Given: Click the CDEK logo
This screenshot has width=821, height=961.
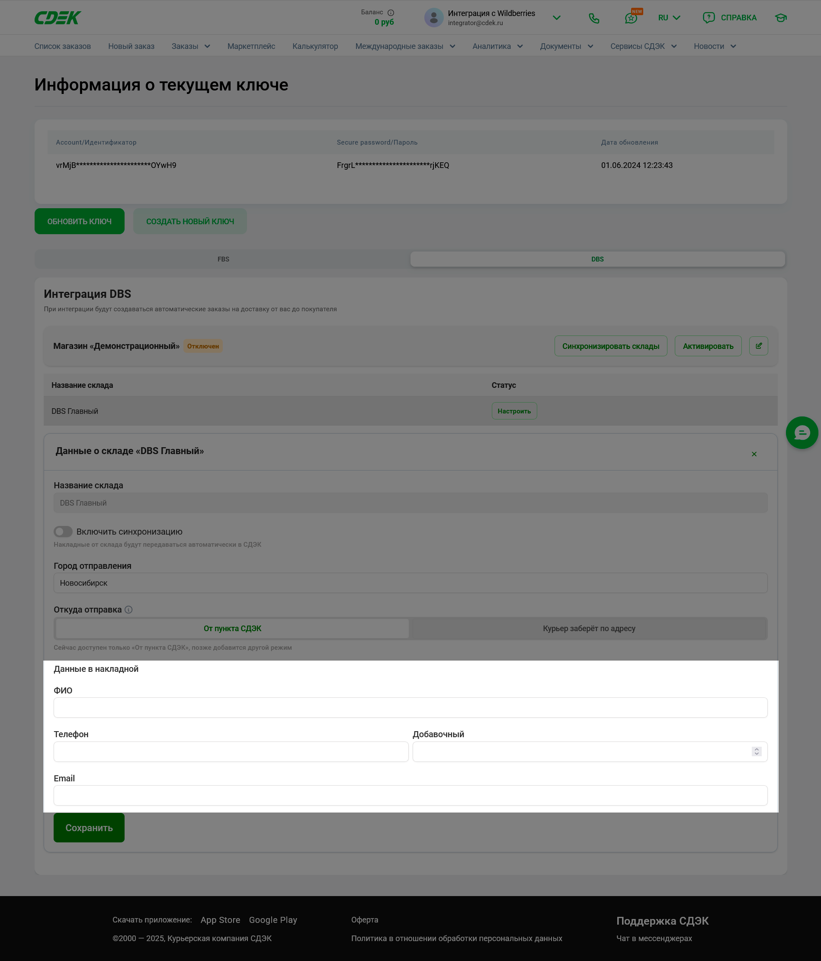Looking at the screenshot, I should point(58,18).
